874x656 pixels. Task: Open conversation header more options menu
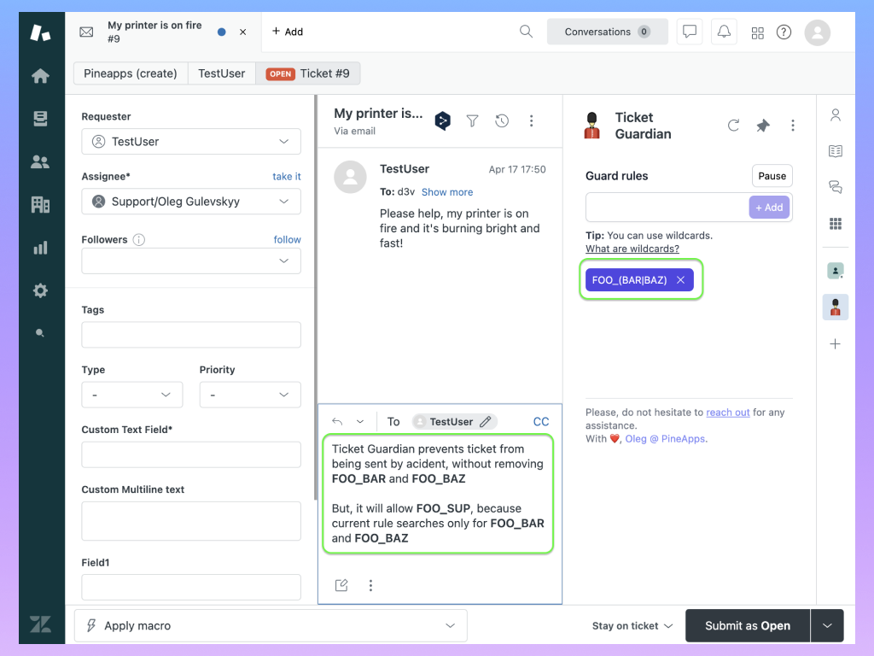(531, 120)
